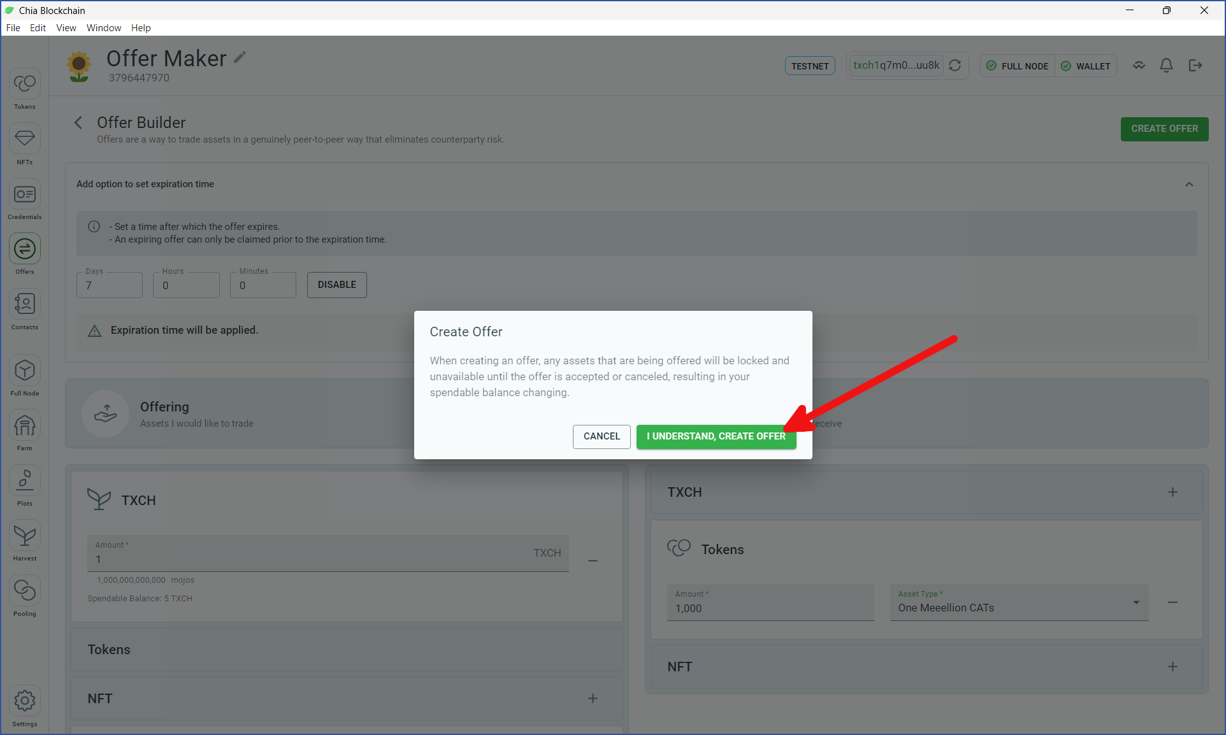Image resolution: width=1226 pixels, height=735 pixels.
Task: Go back using the Offer Builder arrow
Action: point(78,122)
